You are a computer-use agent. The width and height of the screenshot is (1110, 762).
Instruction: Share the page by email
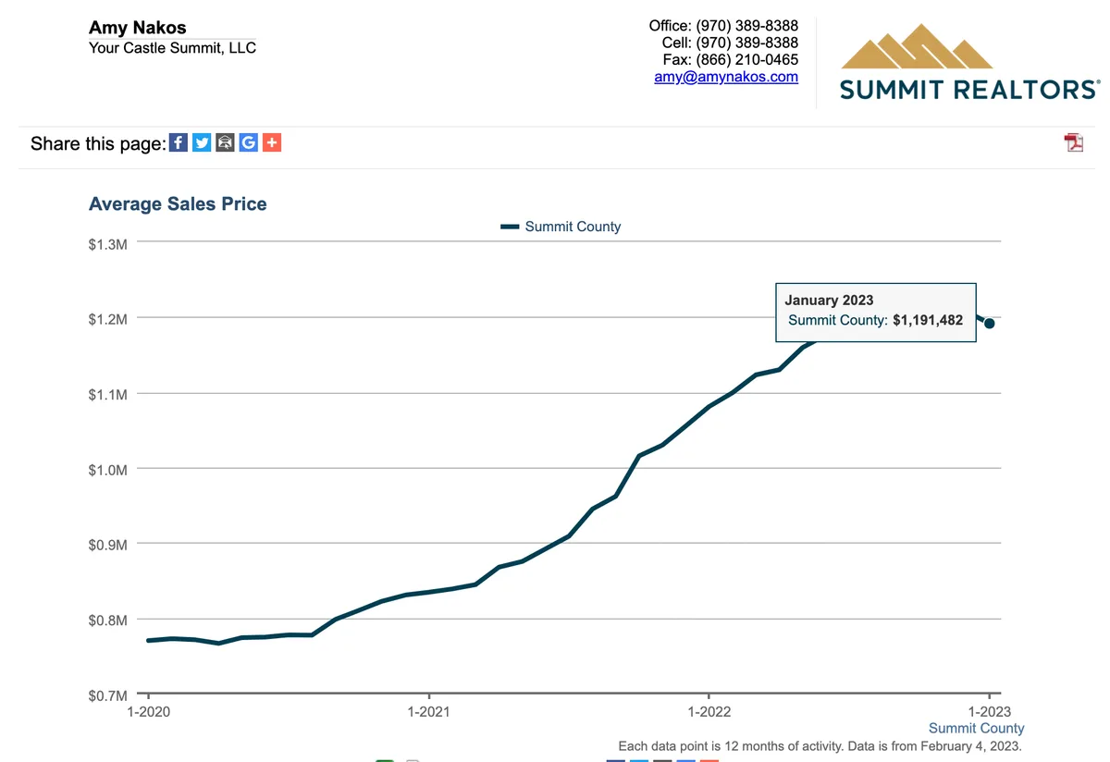tap(225, 142)
